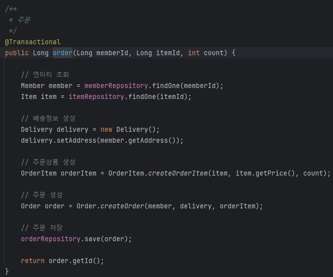The width and height of the screenshot is (333, 277).
Task: Select the highlighted order method name
Action: tap(63, 53)
